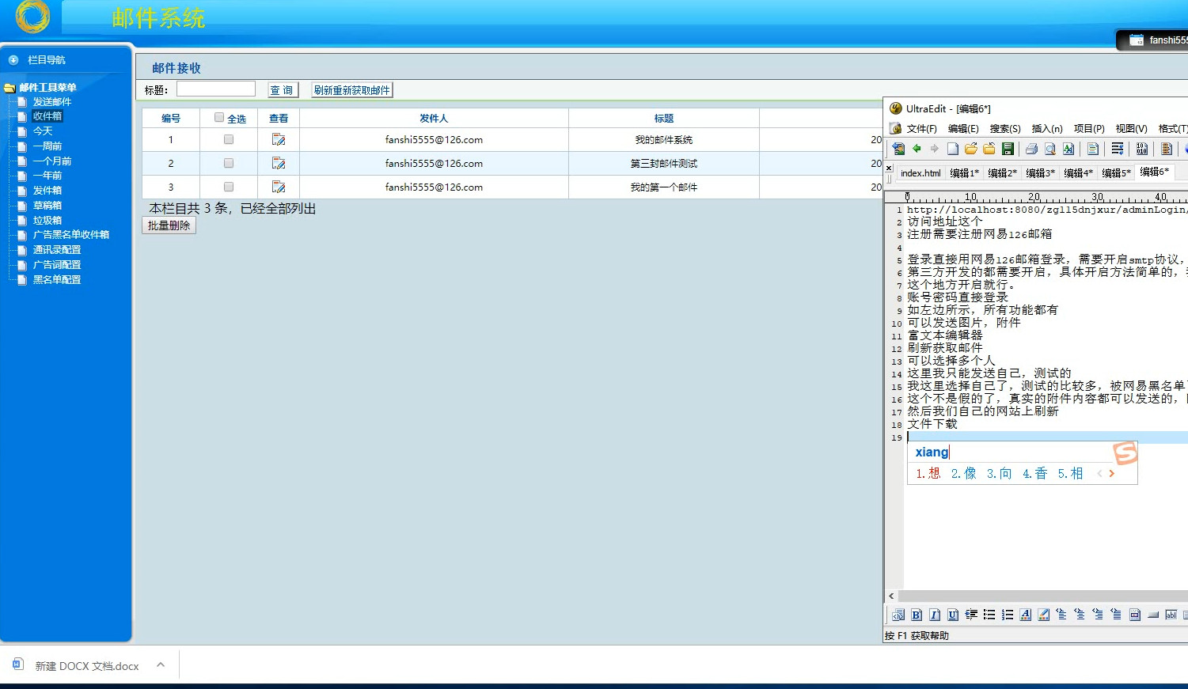Collapse the 邮件工具菜单 folder tree

[9, 88]
